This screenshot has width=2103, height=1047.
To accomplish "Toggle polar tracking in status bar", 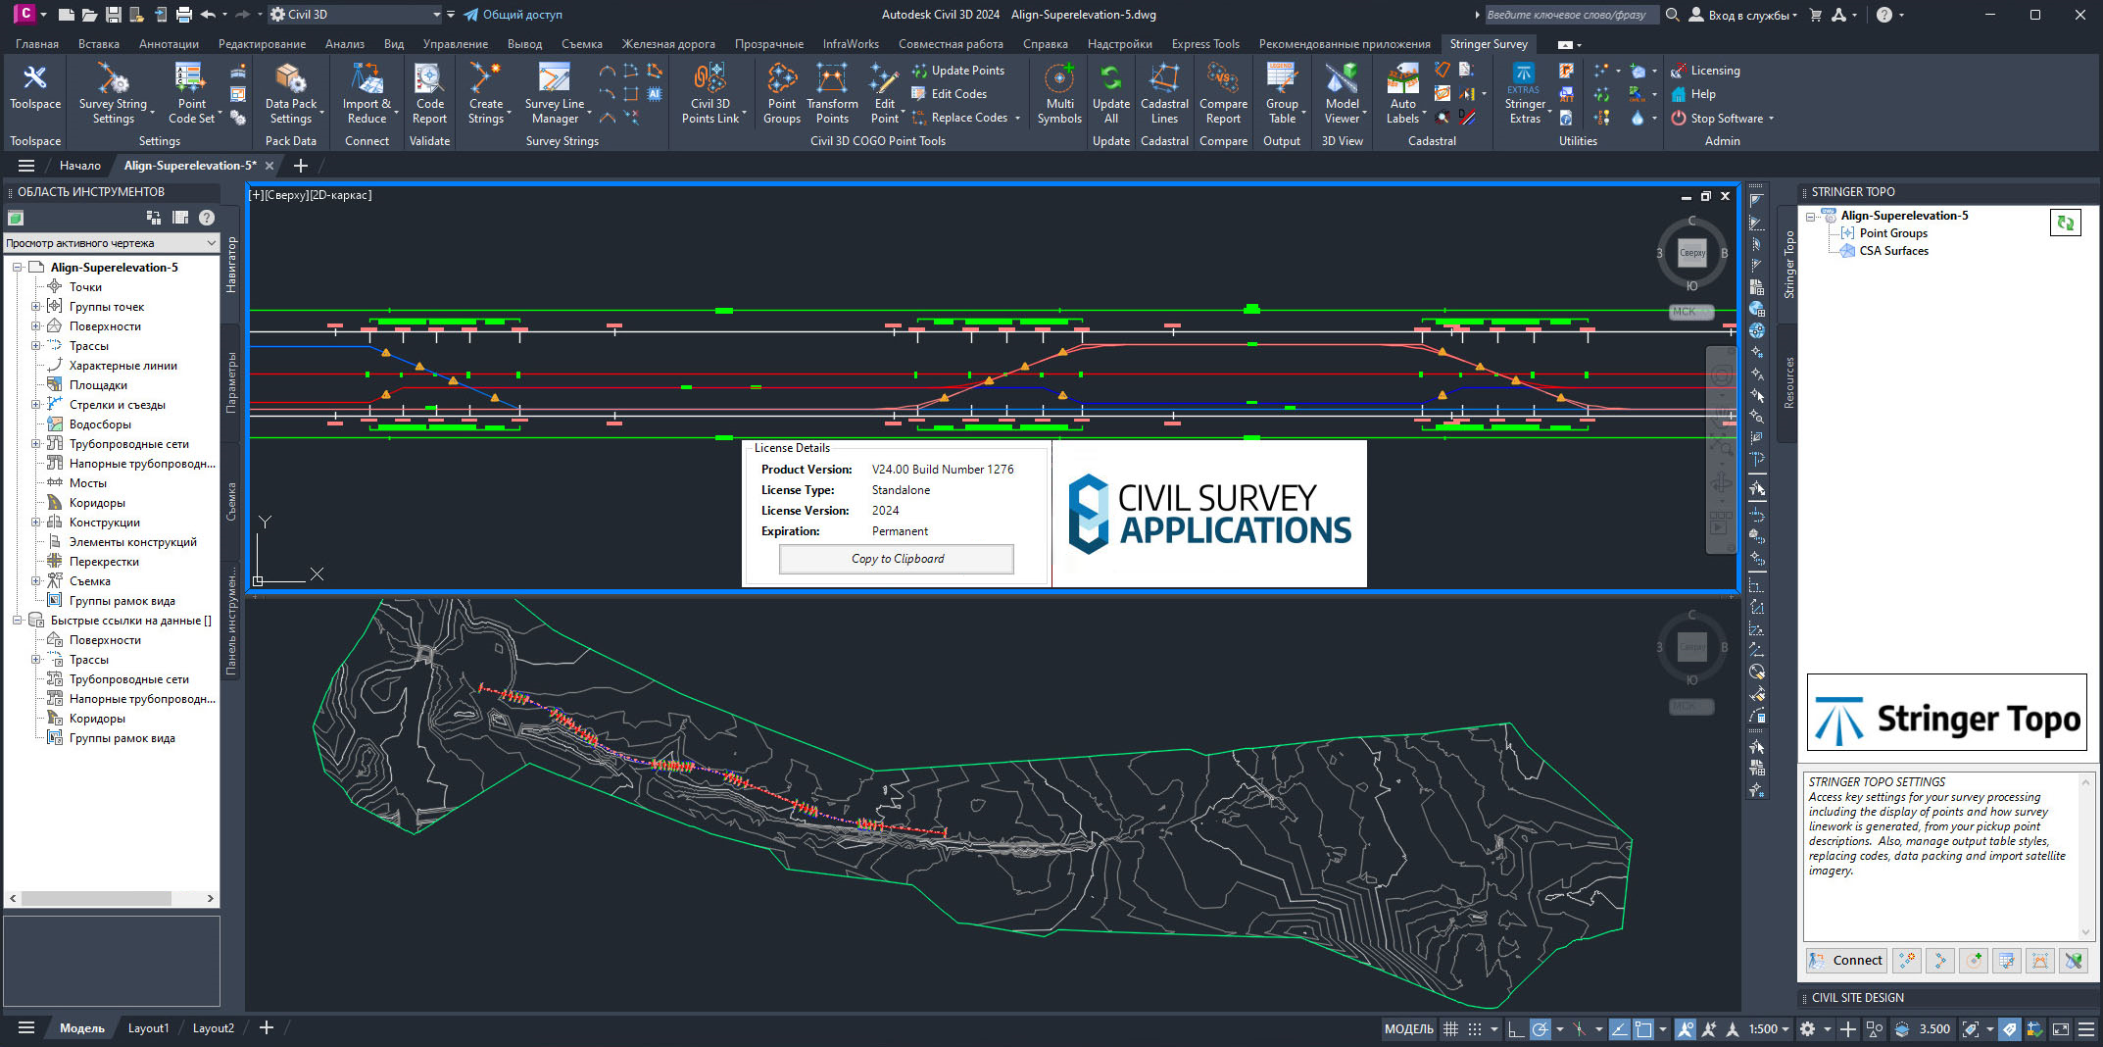I will (x=1541, y=1028).
